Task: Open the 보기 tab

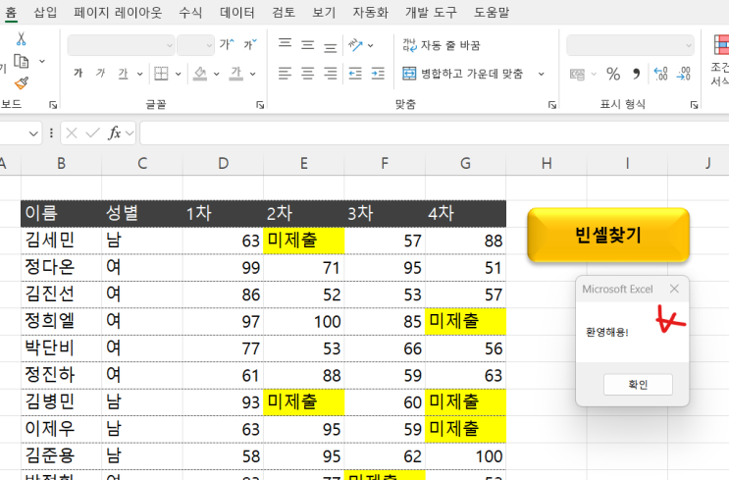Action: click(x=324, y=12)
